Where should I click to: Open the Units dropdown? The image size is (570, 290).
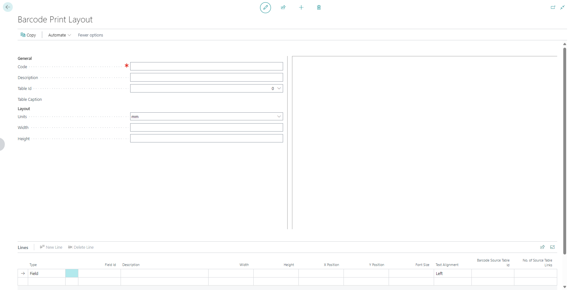click(279, 117)
